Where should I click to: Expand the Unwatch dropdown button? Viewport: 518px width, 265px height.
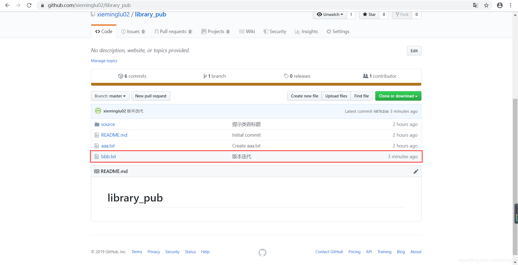pyautogui.click(x=330, y=15)
